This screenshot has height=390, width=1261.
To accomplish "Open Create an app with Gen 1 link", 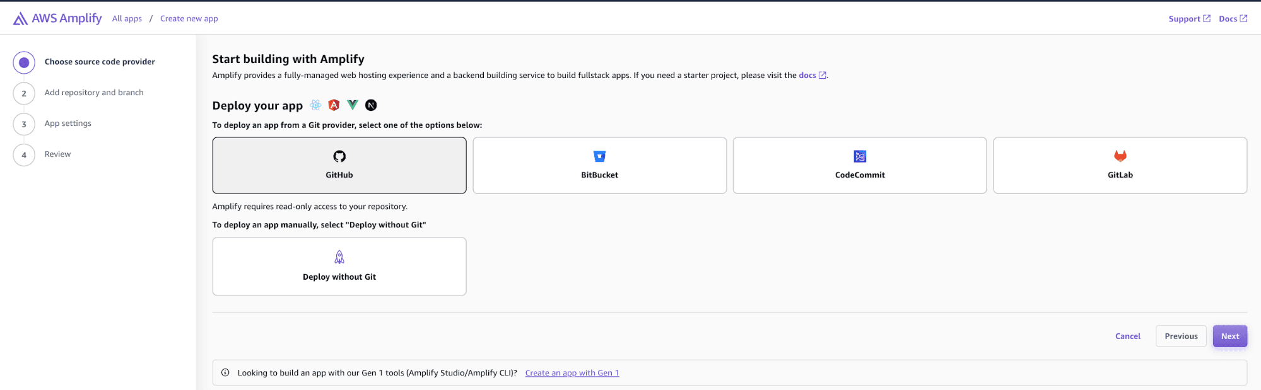I will click(x=572, y=373).
